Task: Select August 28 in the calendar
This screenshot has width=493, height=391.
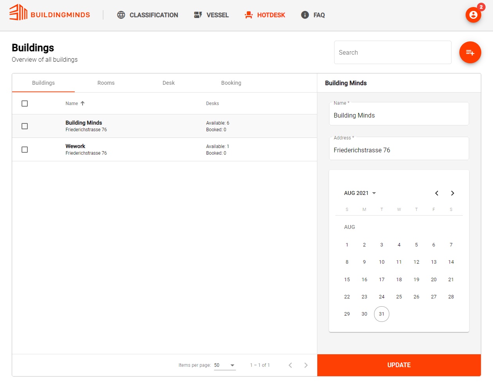Action: click(451, 297)
